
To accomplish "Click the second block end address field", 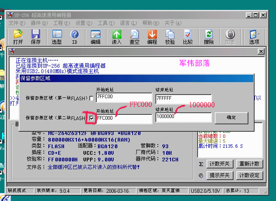I will (183, 117).
